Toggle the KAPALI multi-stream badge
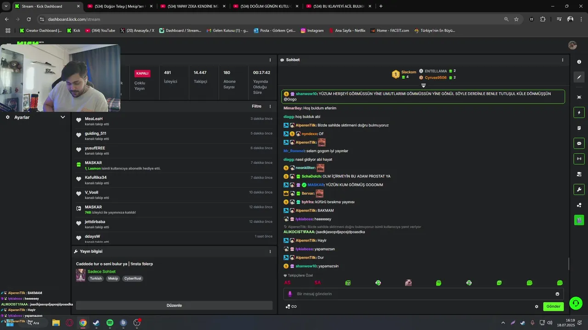The height and width of the screenshot is (330, 588). coord(142,73)
